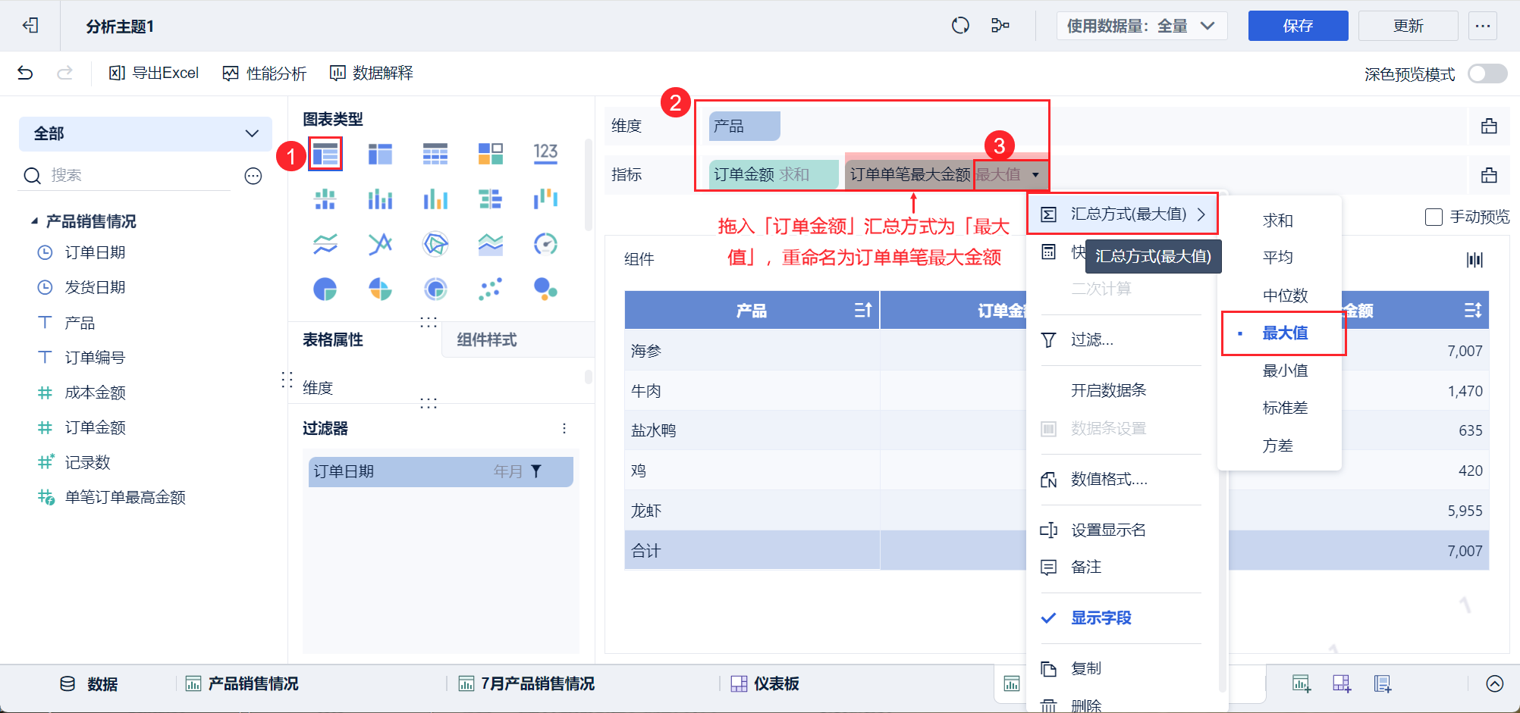Click the 最大值 dropdown arrow on indicator pill
This screenshot has height=713, width=1520.
(x=1035, y=175)
